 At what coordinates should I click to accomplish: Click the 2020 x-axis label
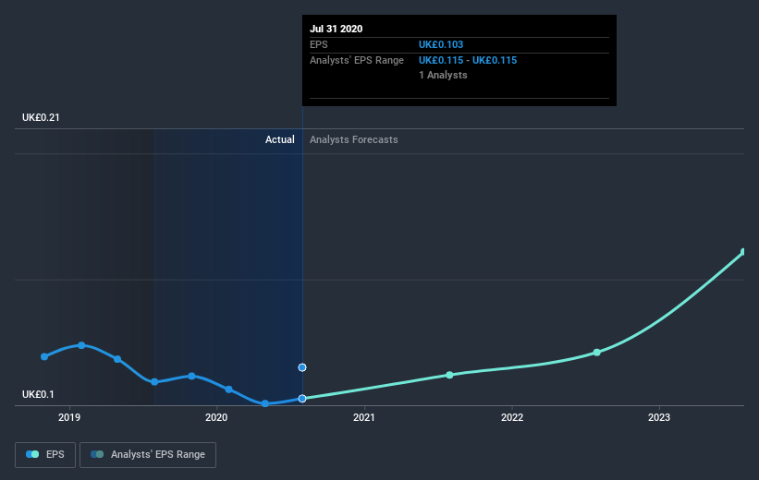click(x=216, y=417)
